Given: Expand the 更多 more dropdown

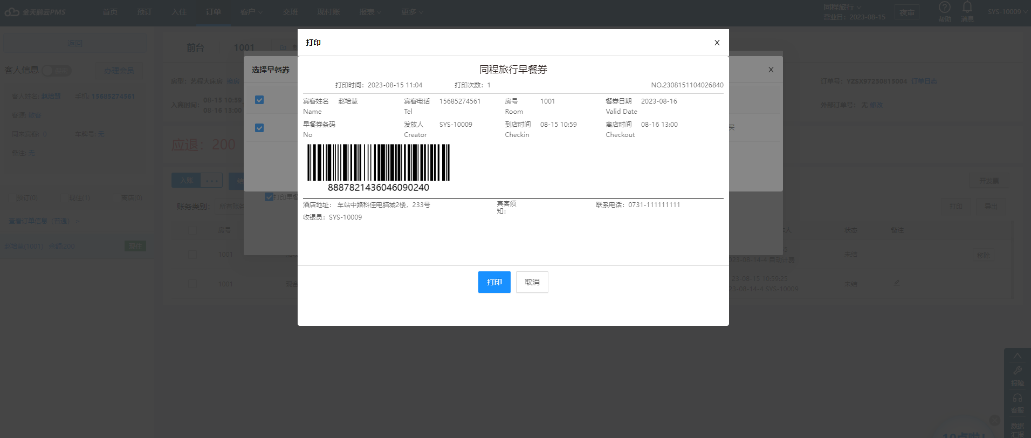Looking at the screenshot, I should click(412, 12).
